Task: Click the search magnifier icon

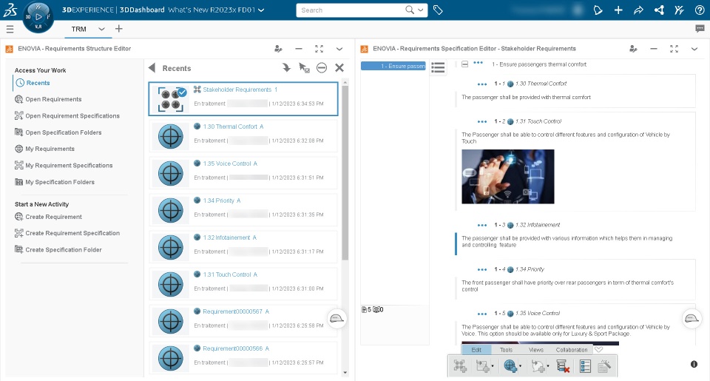Action: point(409,10)
